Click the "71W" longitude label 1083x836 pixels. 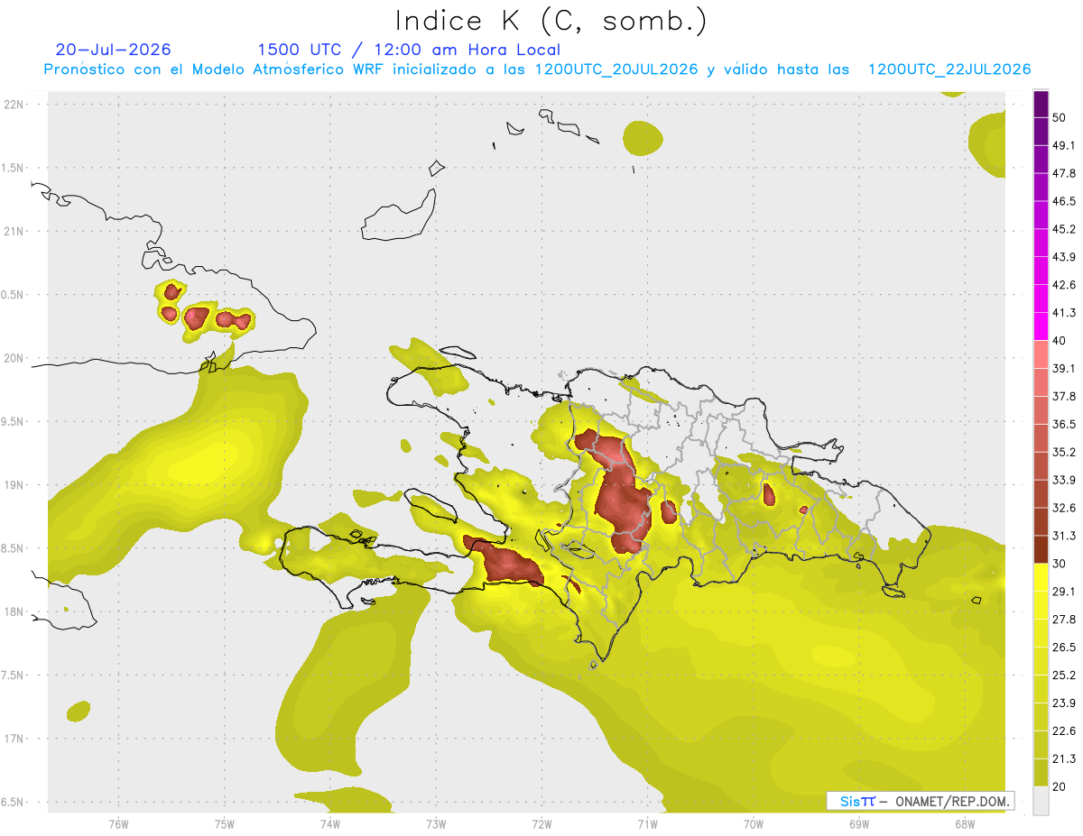click(647, 824)
